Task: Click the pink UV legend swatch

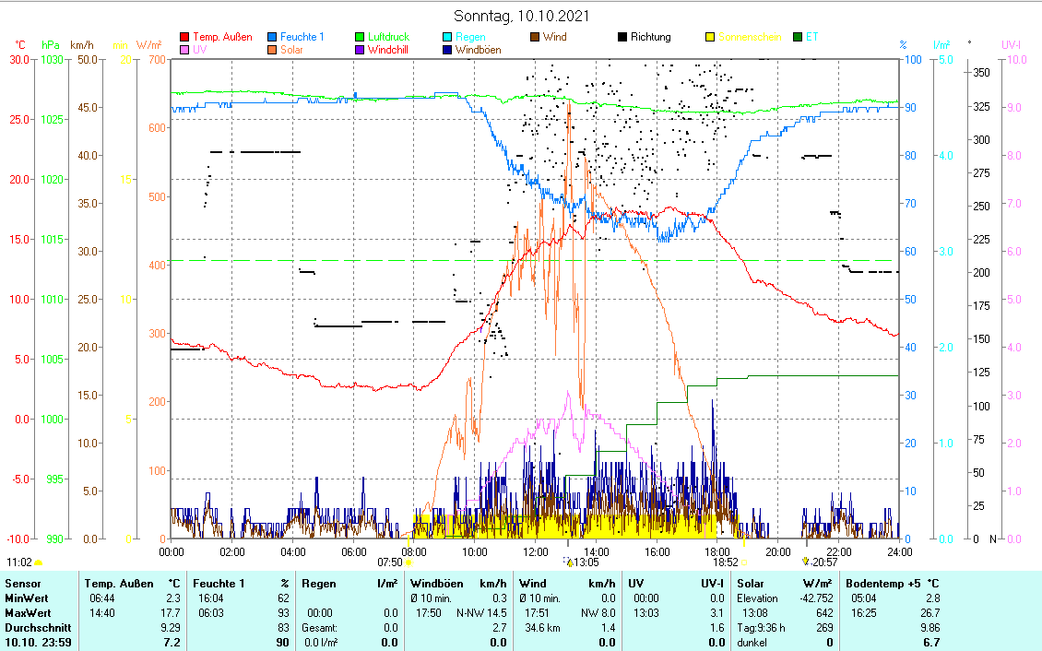Action: click(x=184, y=50)
